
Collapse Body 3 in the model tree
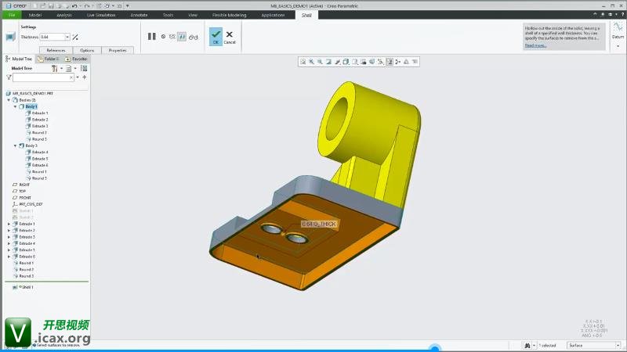pyautogui.click(x=15, y=145)
